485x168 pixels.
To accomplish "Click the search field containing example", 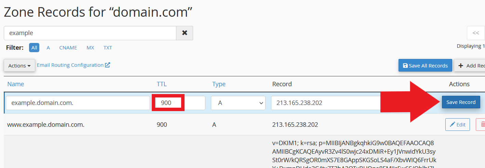I will pyautogui.click(x=90, y=33).
